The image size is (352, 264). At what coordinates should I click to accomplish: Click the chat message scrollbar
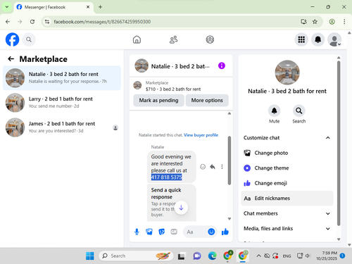[x=230, y=161]
